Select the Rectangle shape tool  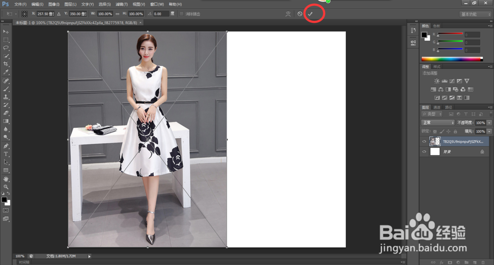tap(5, 170)
